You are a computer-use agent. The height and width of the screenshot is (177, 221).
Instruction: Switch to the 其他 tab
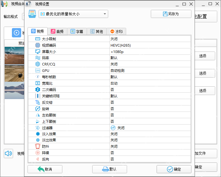97,31
